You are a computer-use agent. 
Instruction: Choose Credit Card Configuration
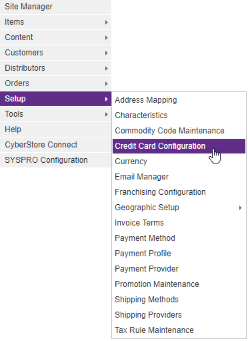[x=179, y=146]
